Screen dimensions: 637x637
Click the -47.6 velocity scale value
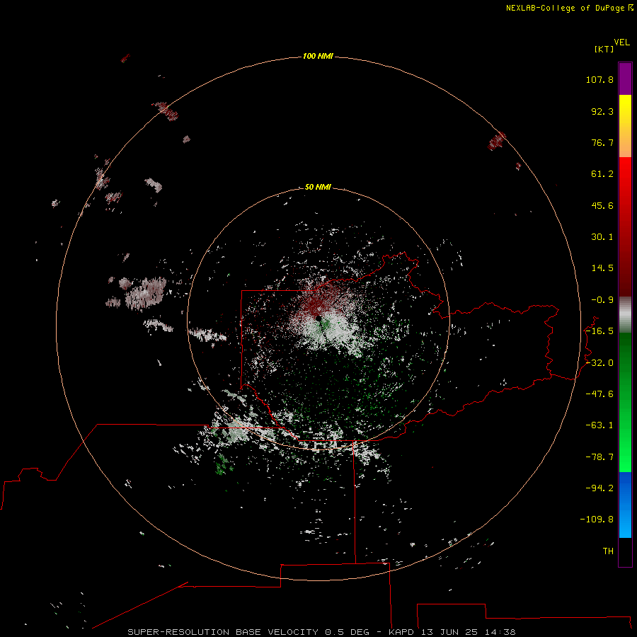pyautogui.click(x=599, y=394)
